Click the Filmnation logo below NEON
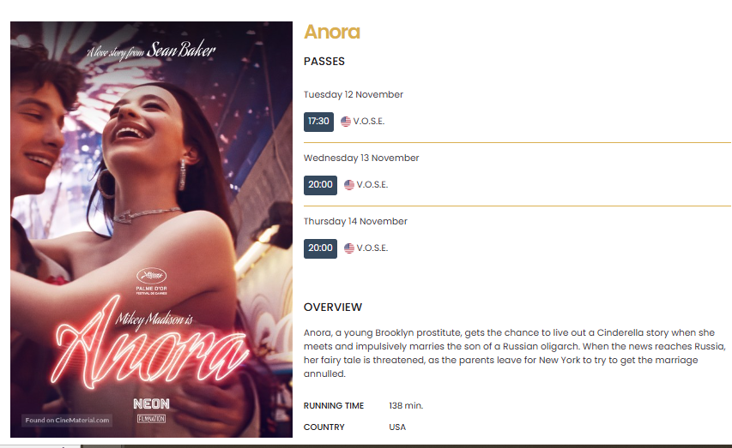 pos(151,419)
